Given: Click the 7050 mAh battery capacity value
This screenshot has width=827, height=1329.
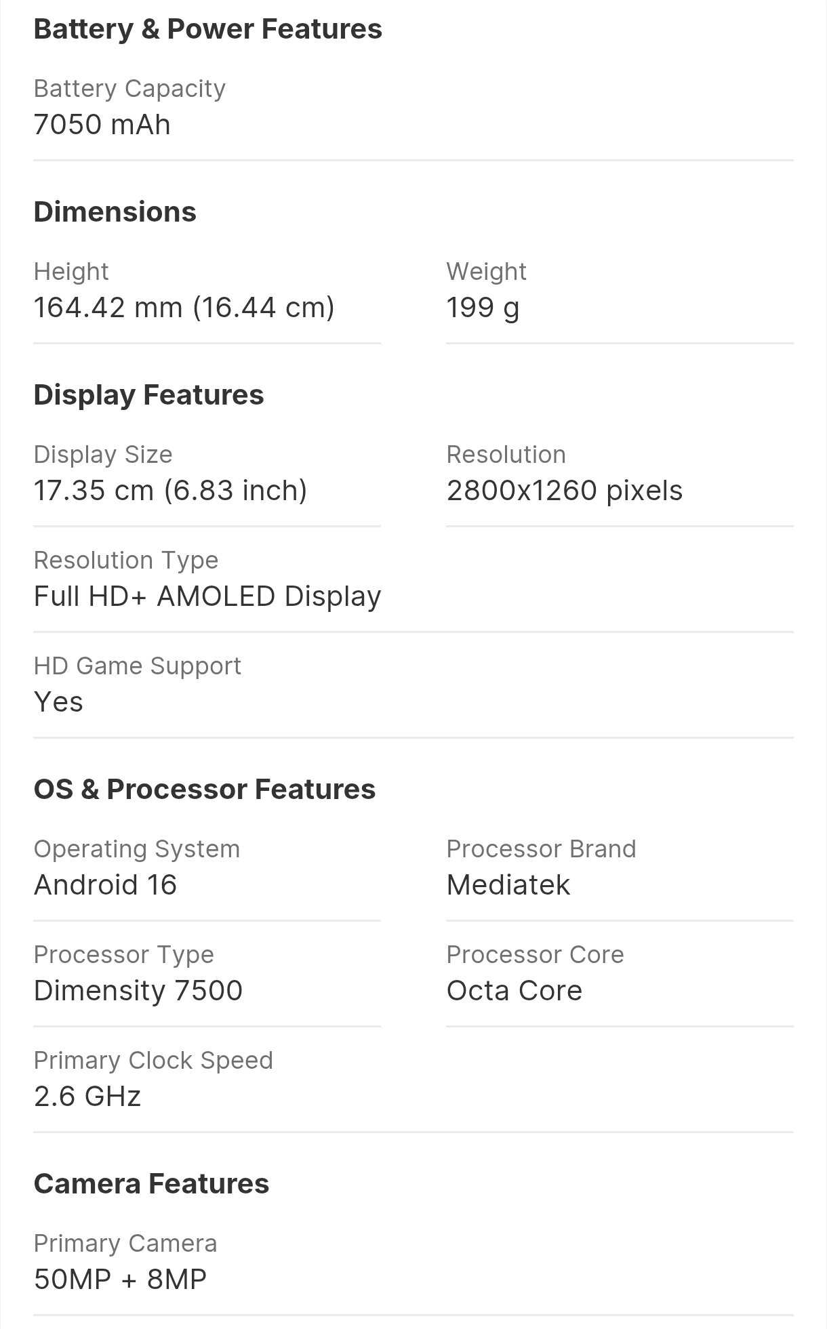Looking at the screenshot, I should point(102,125).
